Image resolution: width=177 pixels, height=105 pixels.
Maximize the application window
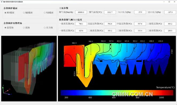(x=169, y=2)
